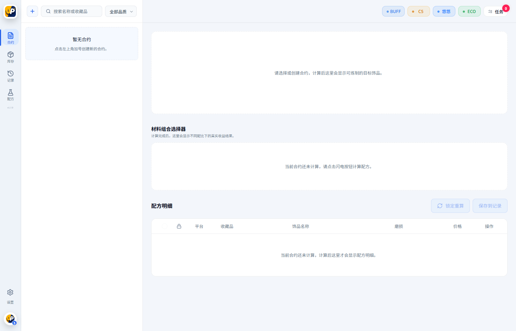The width and height of the screenshot is (516, 331).
Task: Click the 价格 column header
Action: (x=457, y=226)
